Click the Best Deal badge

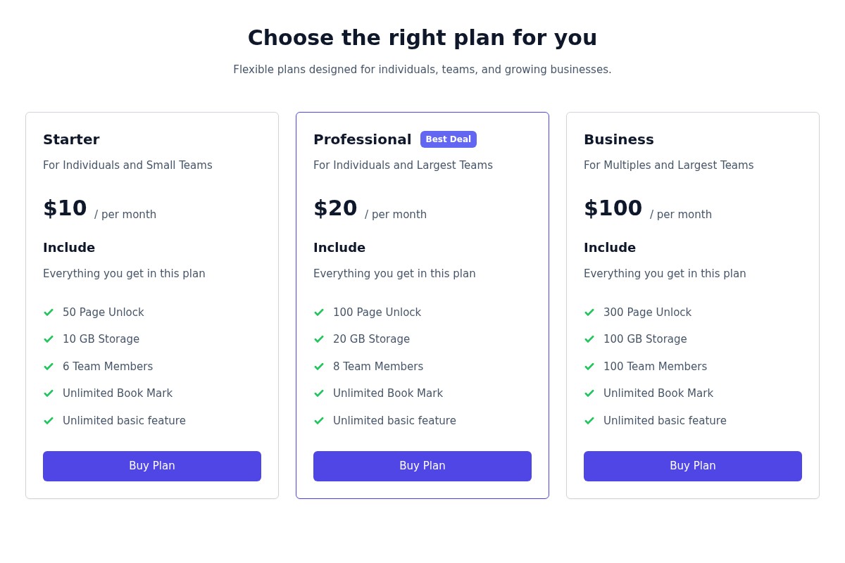tap(449, 139)
